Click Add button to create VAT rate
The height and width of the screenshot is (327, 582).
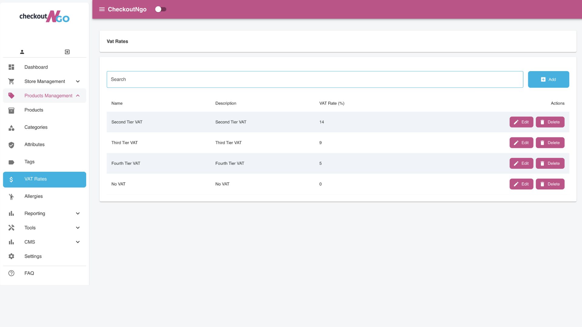coord(548,79)
